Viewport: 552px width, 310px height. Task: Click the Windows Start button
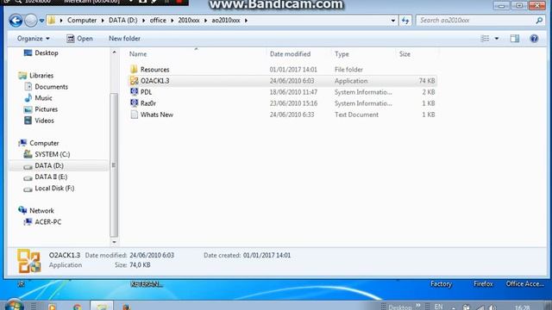[x=14, y=305]
